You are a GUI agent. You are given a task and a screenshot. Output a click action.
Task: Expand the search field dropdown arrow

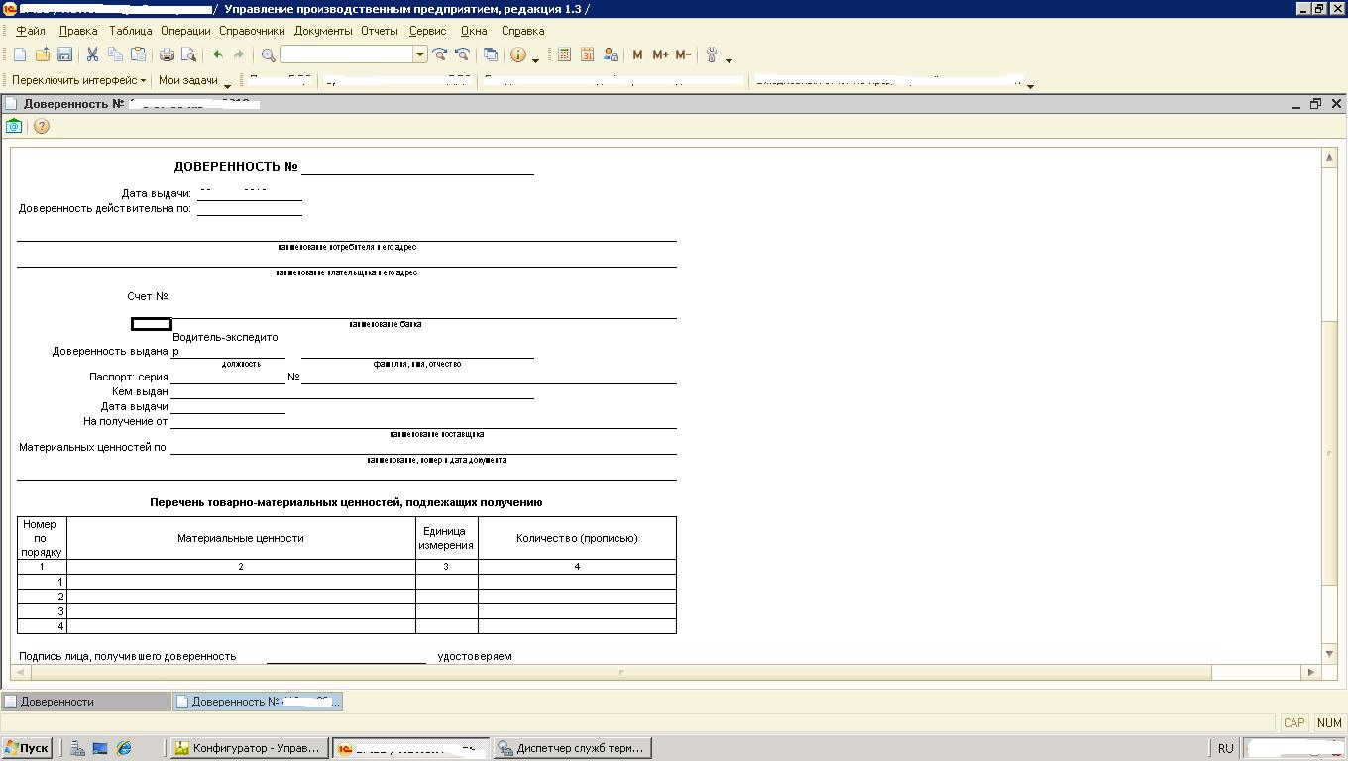[420, 54]
